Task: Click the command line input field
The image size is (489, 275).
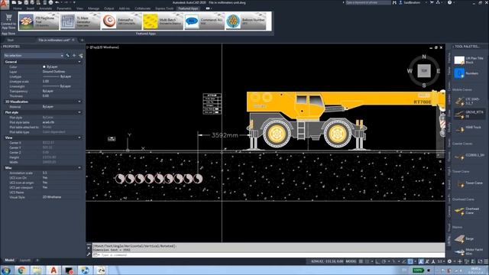Action: tap(268, 255)
